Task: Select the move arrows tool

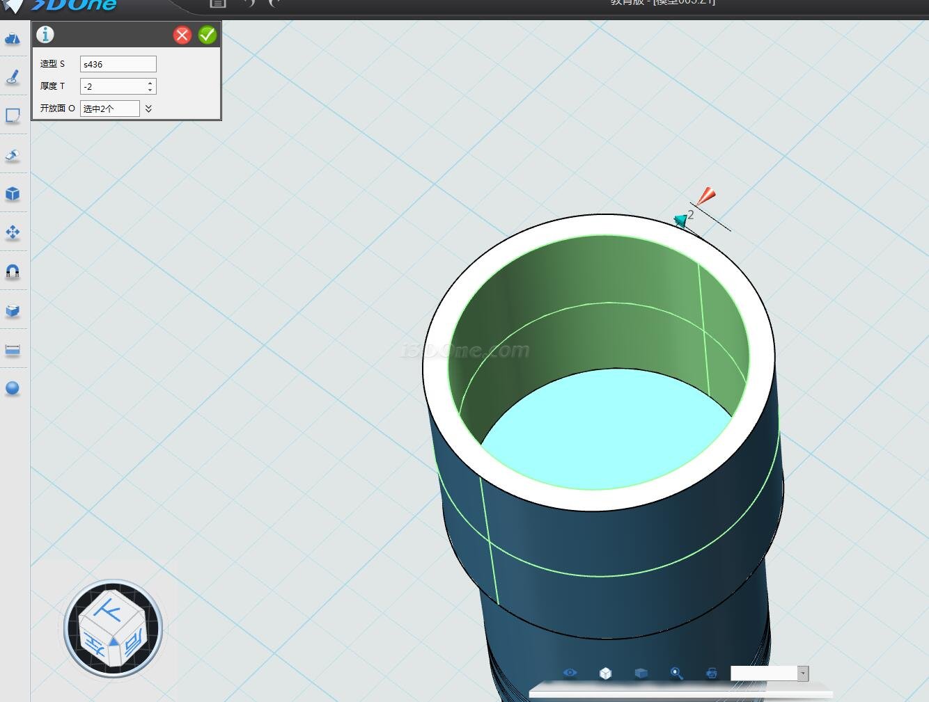Action: coord(13,232)
